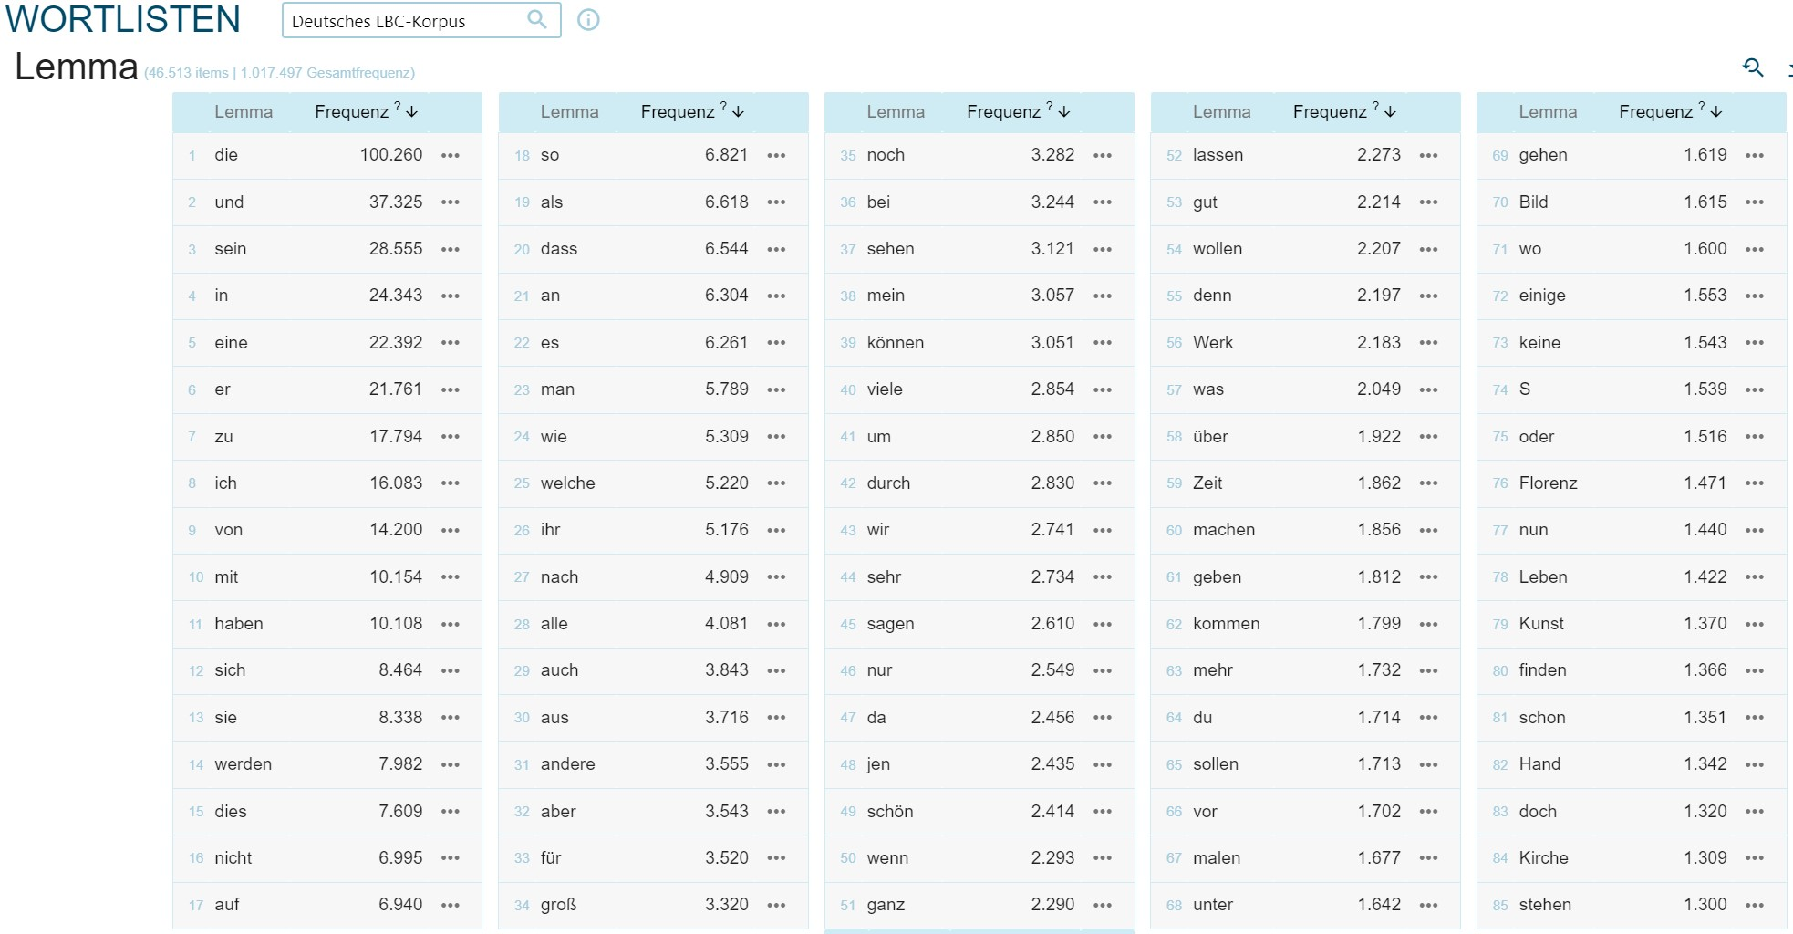Screen dimensions: 1793x934
Task: Open the three-dot menu for 'Werk'
Action: (x=1429, y=343)
